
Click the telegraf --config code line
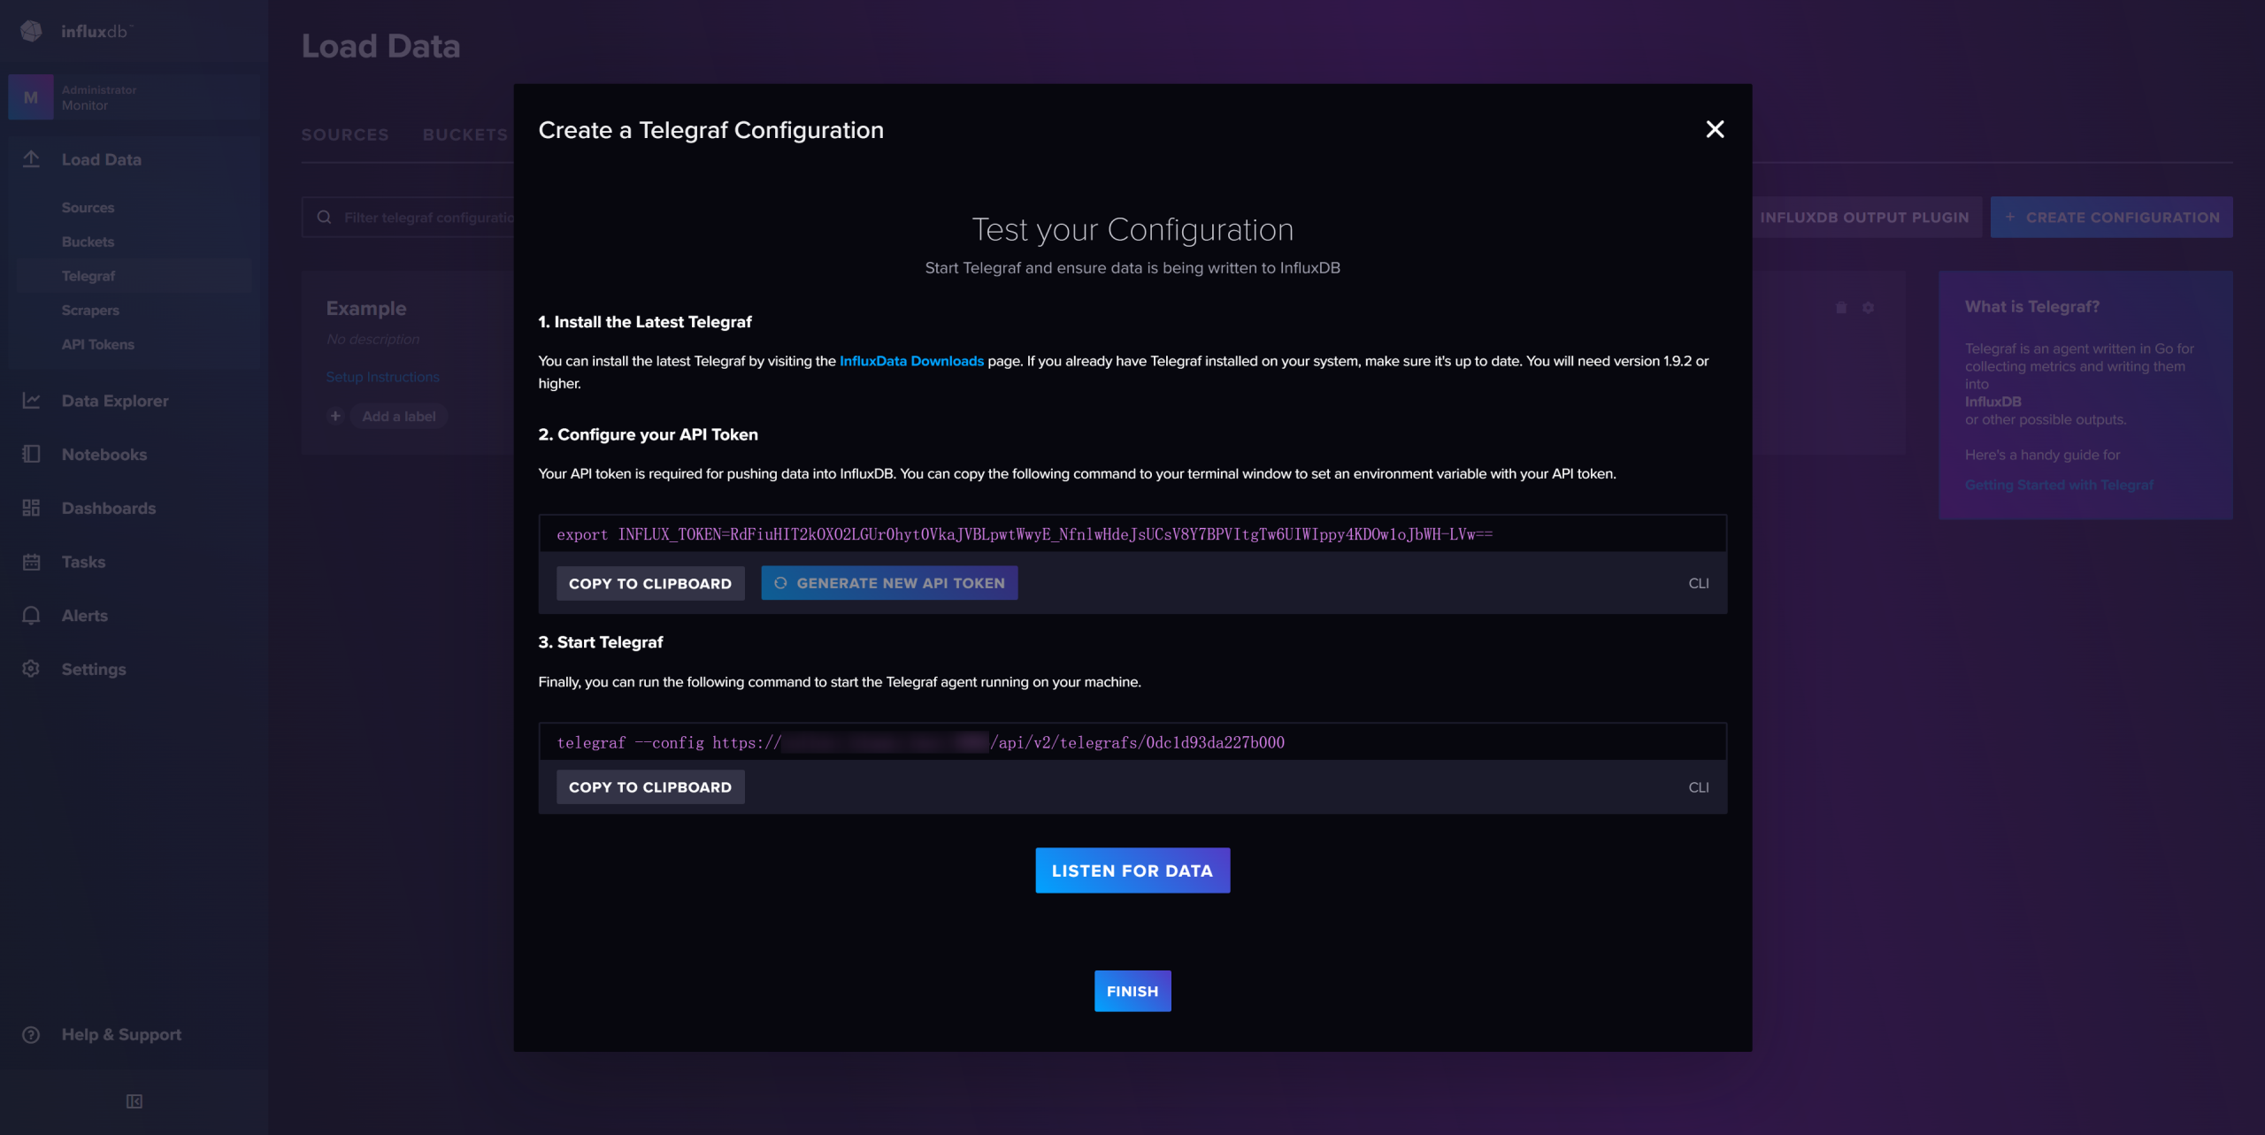point(1132,741)
